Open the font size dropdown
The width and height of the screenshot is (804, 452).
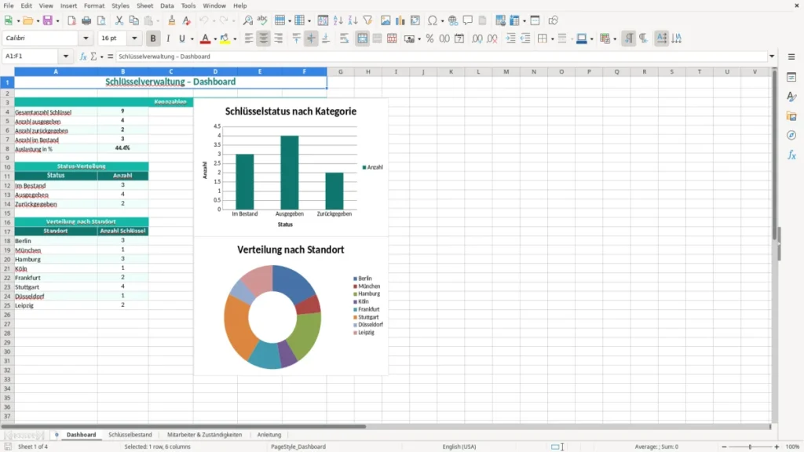[134, 38]
